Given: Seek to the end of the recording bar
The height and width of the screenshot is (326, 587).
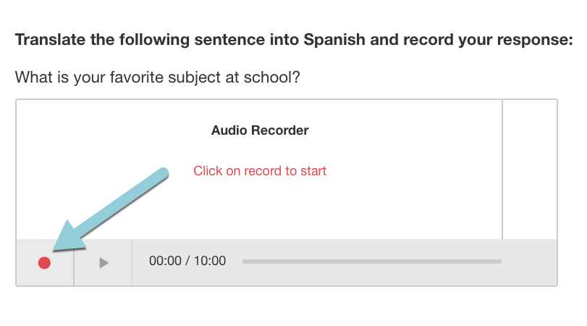Looking at the screenshot, I should (x=499, y=261).
